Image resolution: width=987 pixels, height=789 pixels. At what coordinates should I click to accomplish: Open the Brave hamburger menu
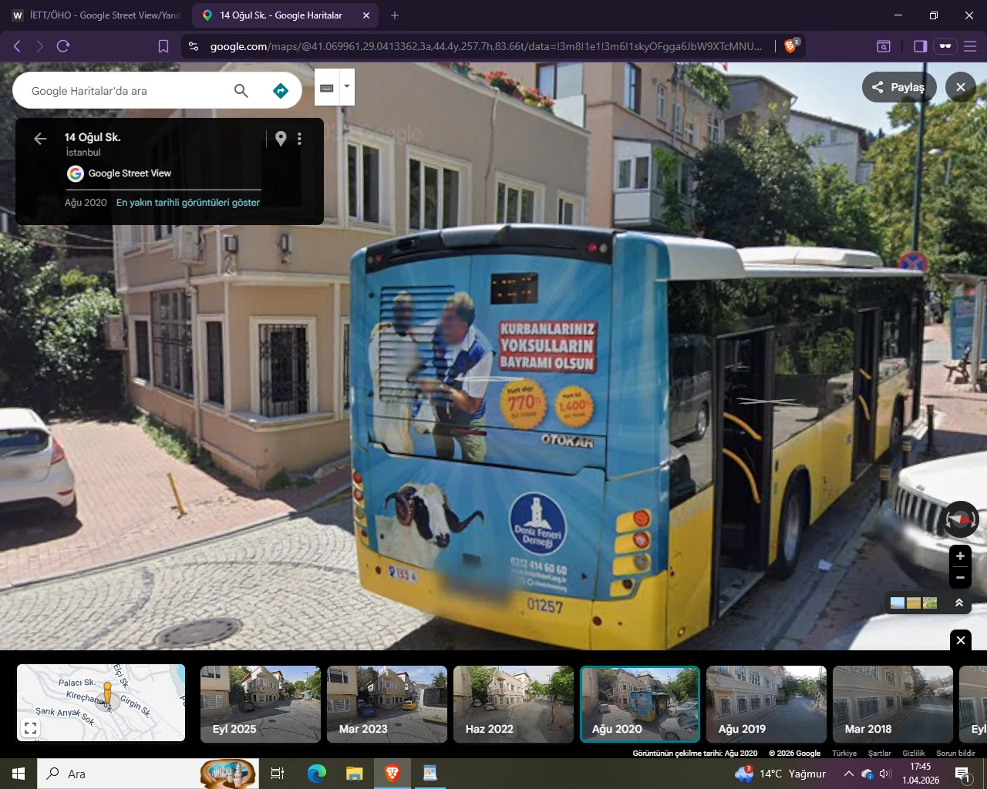[x=970, y=46]
